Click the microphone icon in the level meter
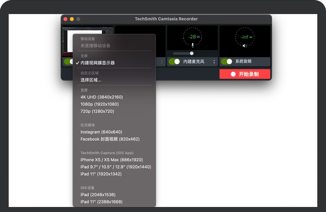 pos(193,45)
